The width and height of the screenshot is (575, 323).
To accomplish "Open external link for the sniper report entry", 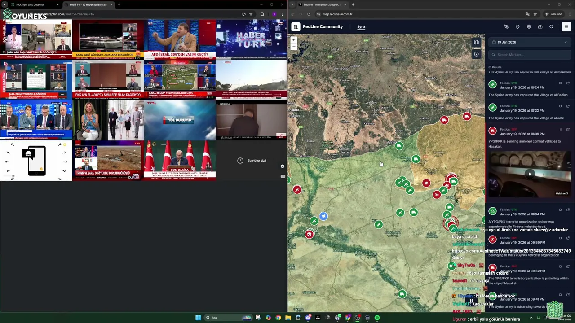I will pos(568,210).
